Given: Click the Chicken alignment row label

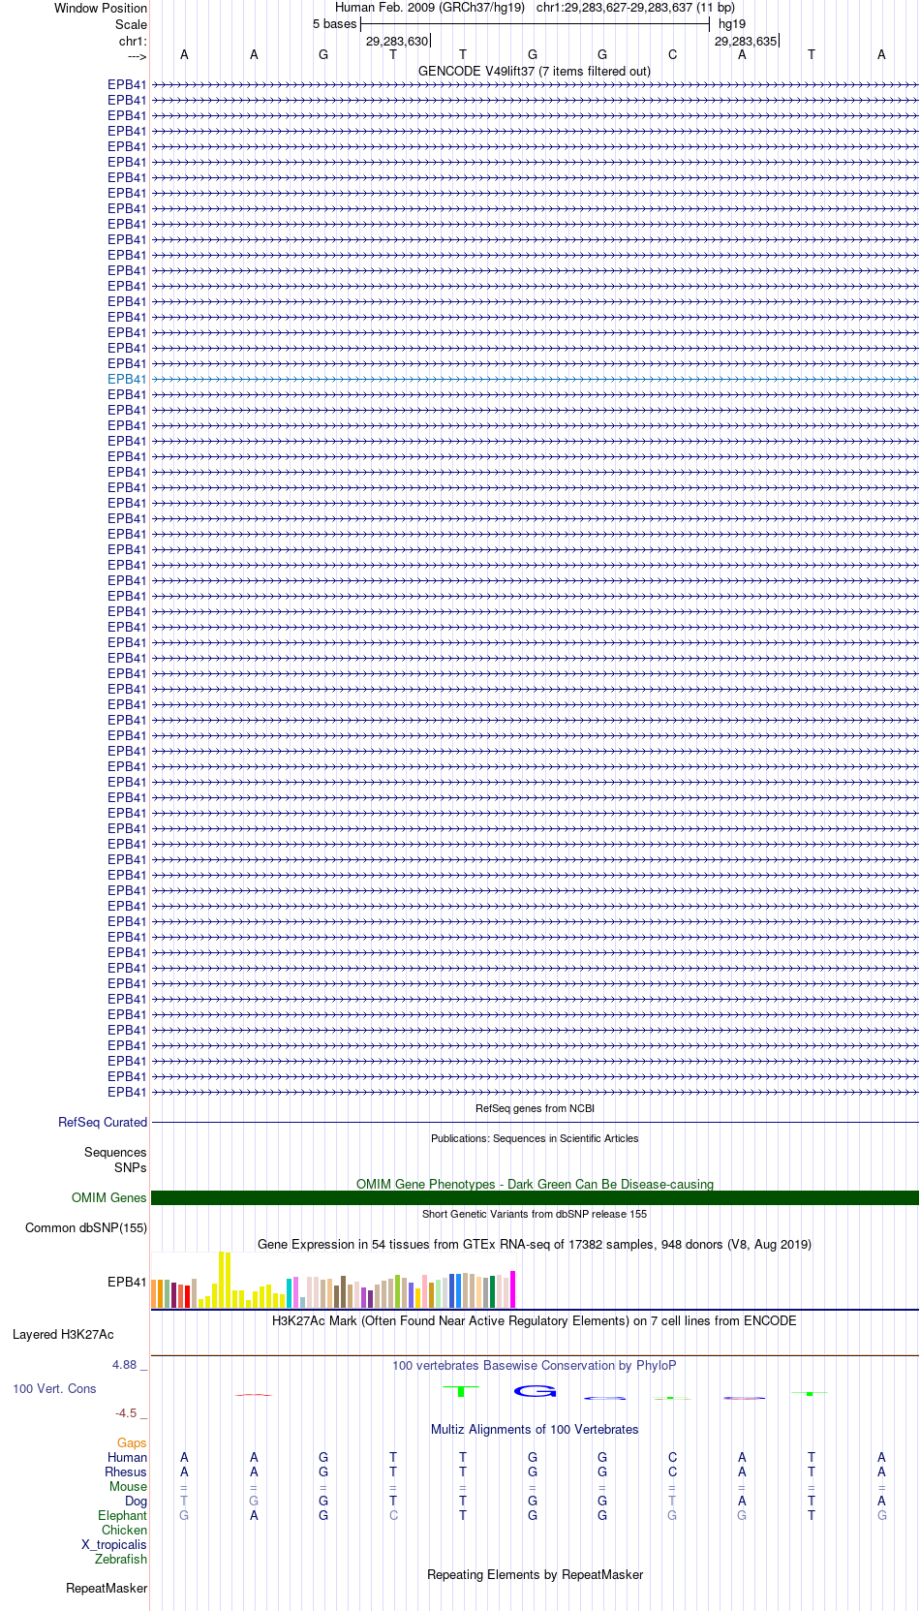Looking at the screenshot, I should [124, 1531].
